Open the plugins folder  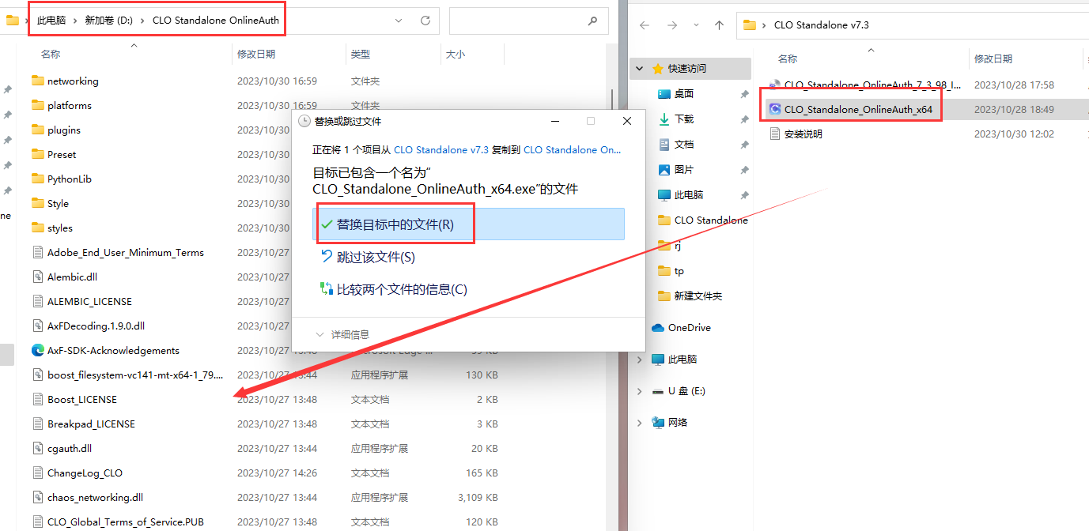tap(66, 129)
